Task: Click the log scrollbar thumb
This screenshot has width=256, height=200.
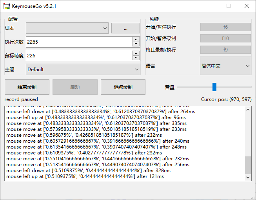Action: pos(248,165)
